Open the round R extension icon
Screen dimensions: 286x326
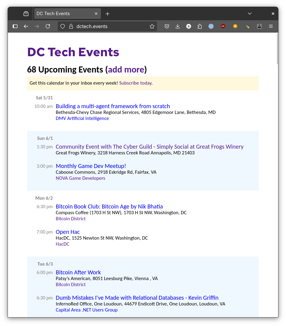[x=189, y=26]
